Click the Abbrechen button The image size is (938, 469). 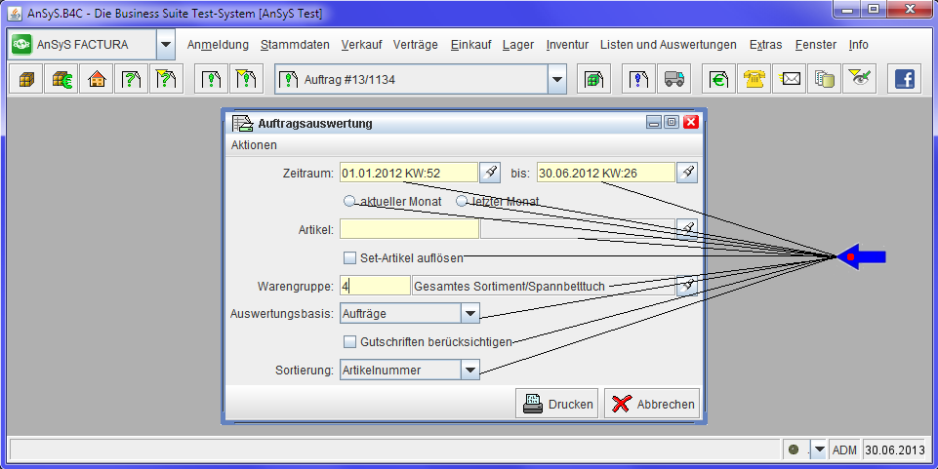[x=652, y=404]
